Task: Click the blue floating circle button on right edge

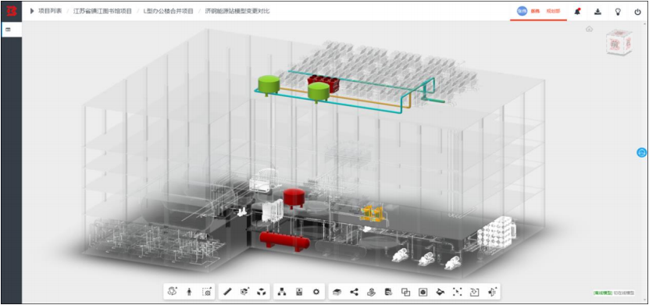Action: pyautogui.click(x=641, y=153)
